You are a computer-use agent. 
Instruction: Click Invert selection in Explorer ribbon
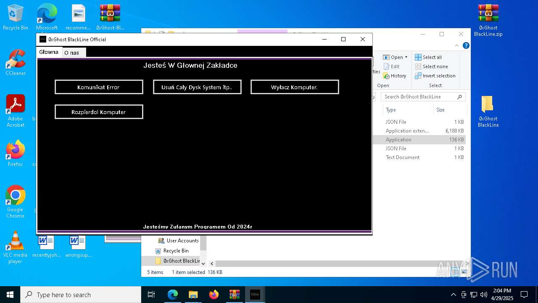[435, 76]
